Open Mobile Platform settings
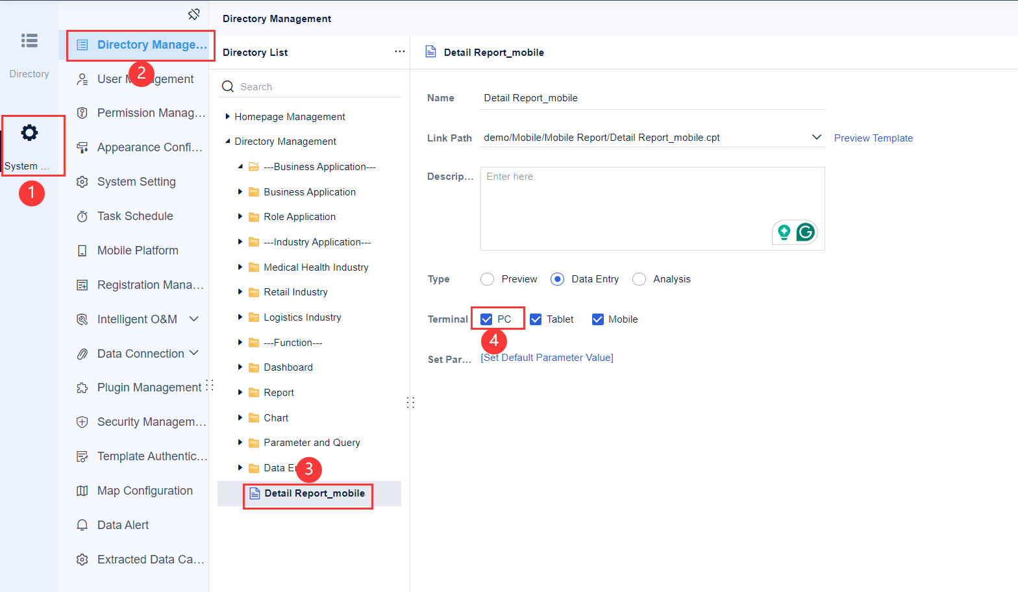This screenshot has width=1018, height=592. [x=138, y=251]
